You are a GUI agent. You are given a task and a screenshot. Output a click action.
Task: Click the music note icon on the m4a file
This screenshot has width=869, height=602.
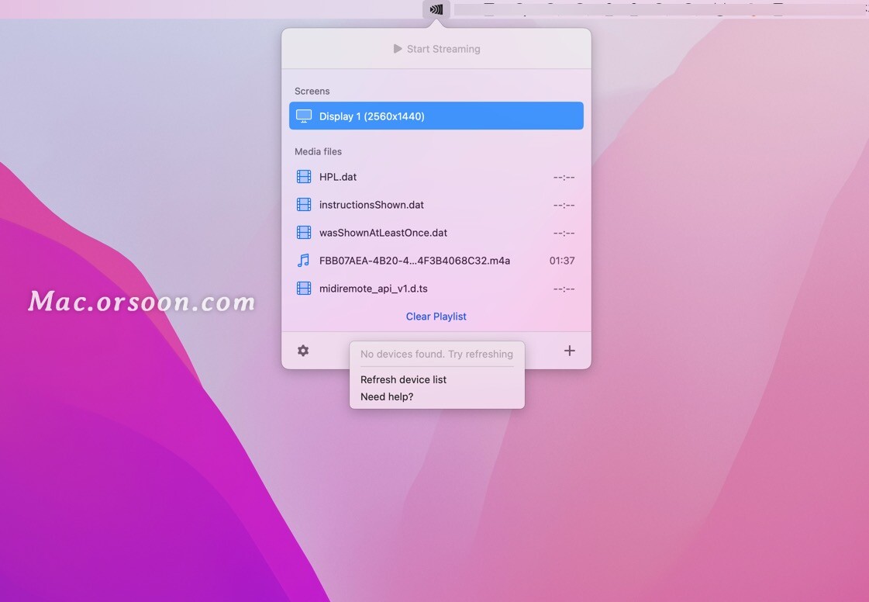[303, 260]
